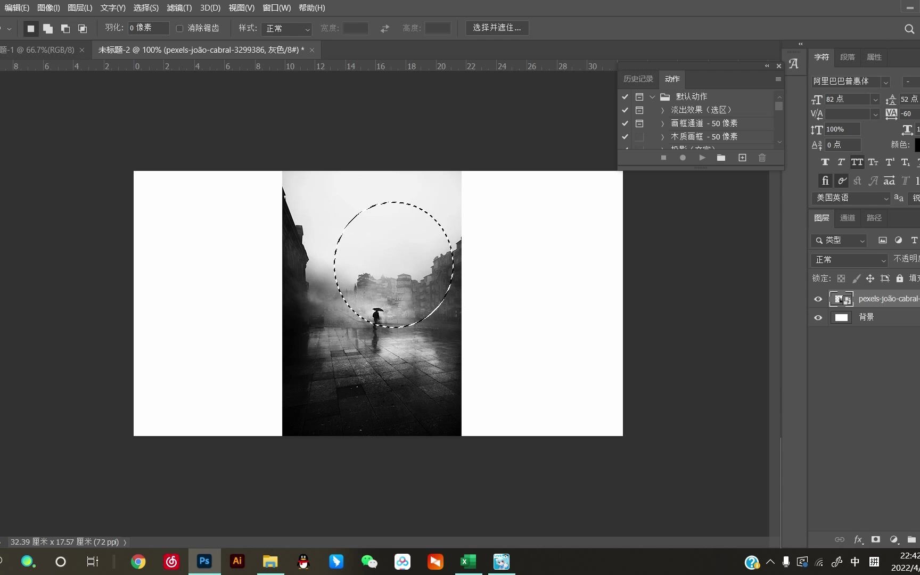Link layers using the chain icon

840,539
